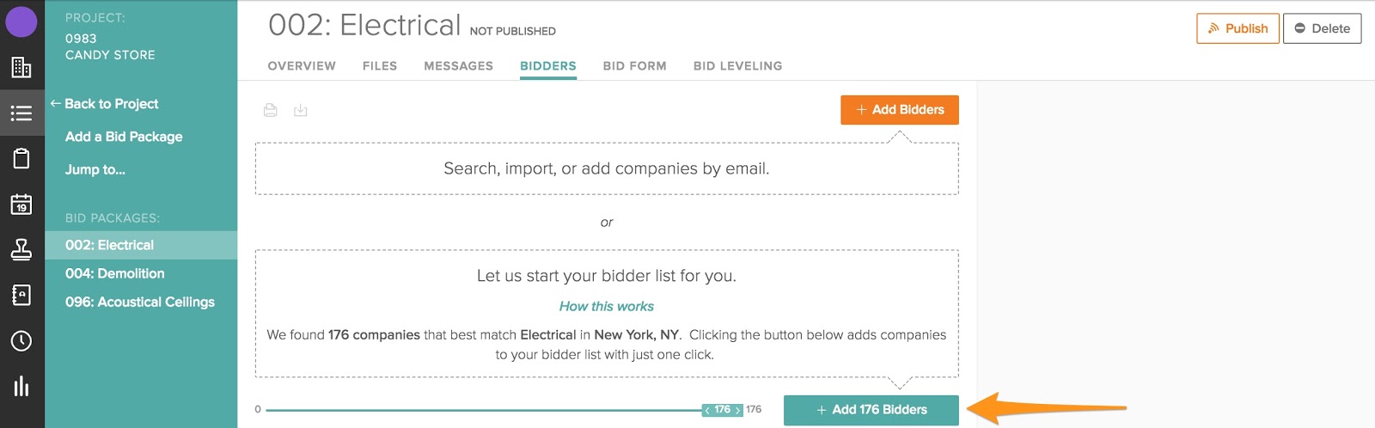Open the Bid Leveling tab
Image resolution: width=1375 pixels, height=428 pixels.
click(x=737, y=66)
